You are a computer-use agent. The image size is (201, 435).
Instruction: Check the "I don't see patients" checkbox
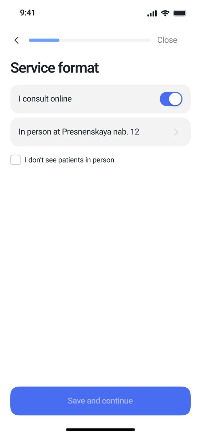pyautogui.click(x=15, y=160)
